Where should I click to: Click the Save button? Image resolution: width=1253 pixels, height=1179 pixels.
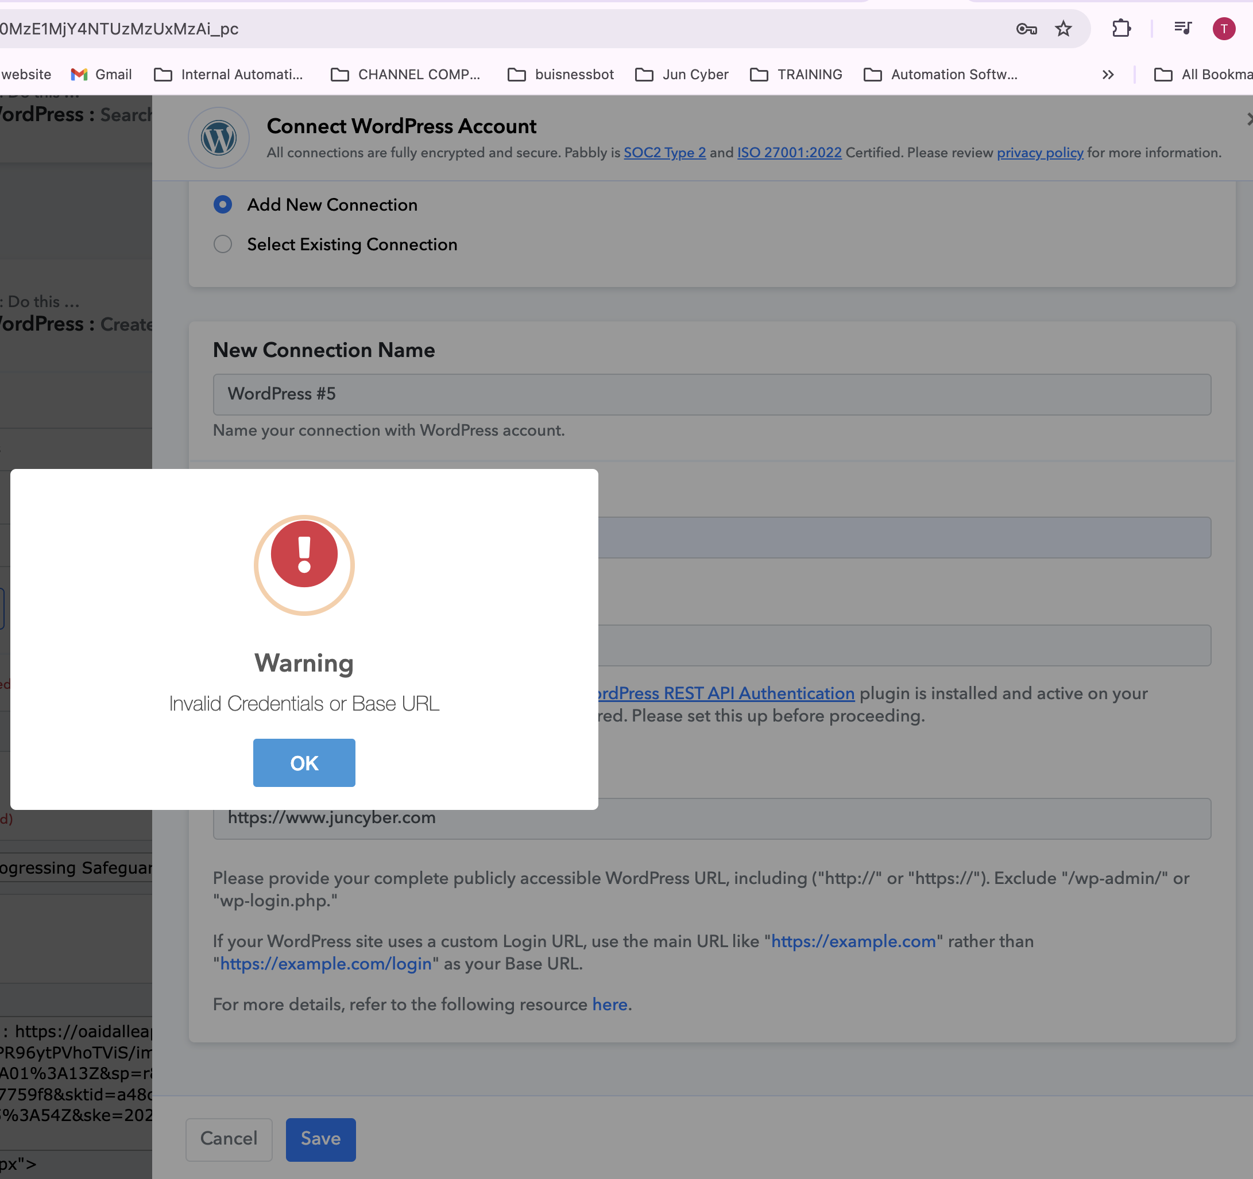coord(321,1139)
